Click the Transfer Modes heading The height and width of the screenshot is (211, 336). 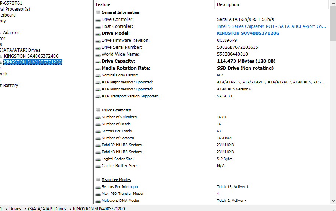[116, 179]
